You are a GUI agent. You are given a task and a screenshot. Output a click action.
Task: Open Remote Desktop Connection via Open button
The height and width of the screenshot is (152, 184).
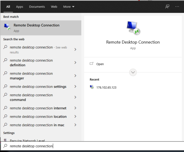pos(100,64)
